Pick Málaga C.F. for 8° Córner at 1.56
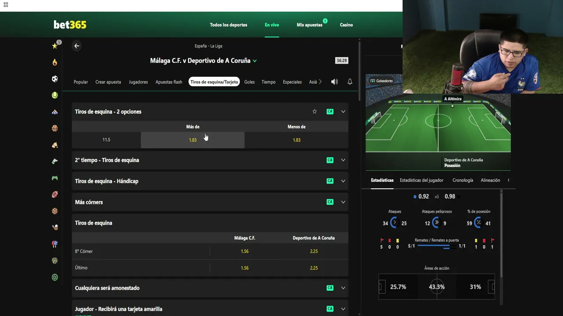Viewport: 563px width, 316px height. (245, 251)
